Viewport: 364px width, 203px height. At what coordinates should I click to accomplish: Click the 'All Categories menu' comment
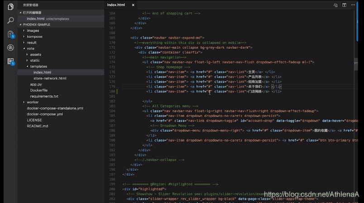click(170, 106)
